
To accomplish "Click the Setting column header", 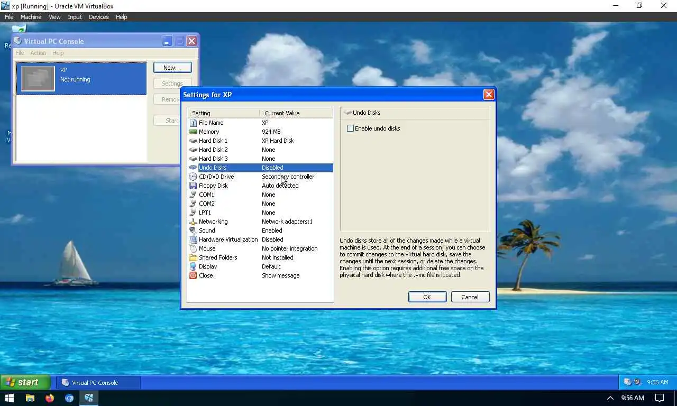I will click(x=223, y=113).
